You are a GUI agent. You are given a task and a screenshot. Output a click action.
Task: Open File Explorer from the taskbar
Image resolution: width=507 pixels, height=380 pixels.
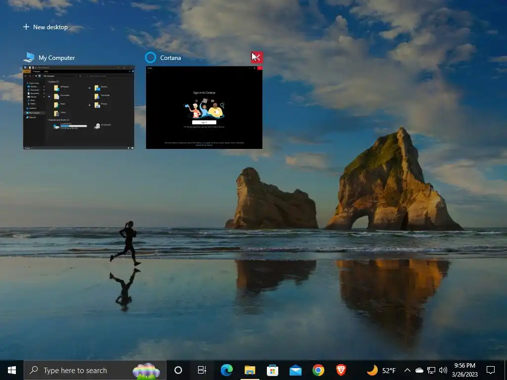click(x=250, y=370)
